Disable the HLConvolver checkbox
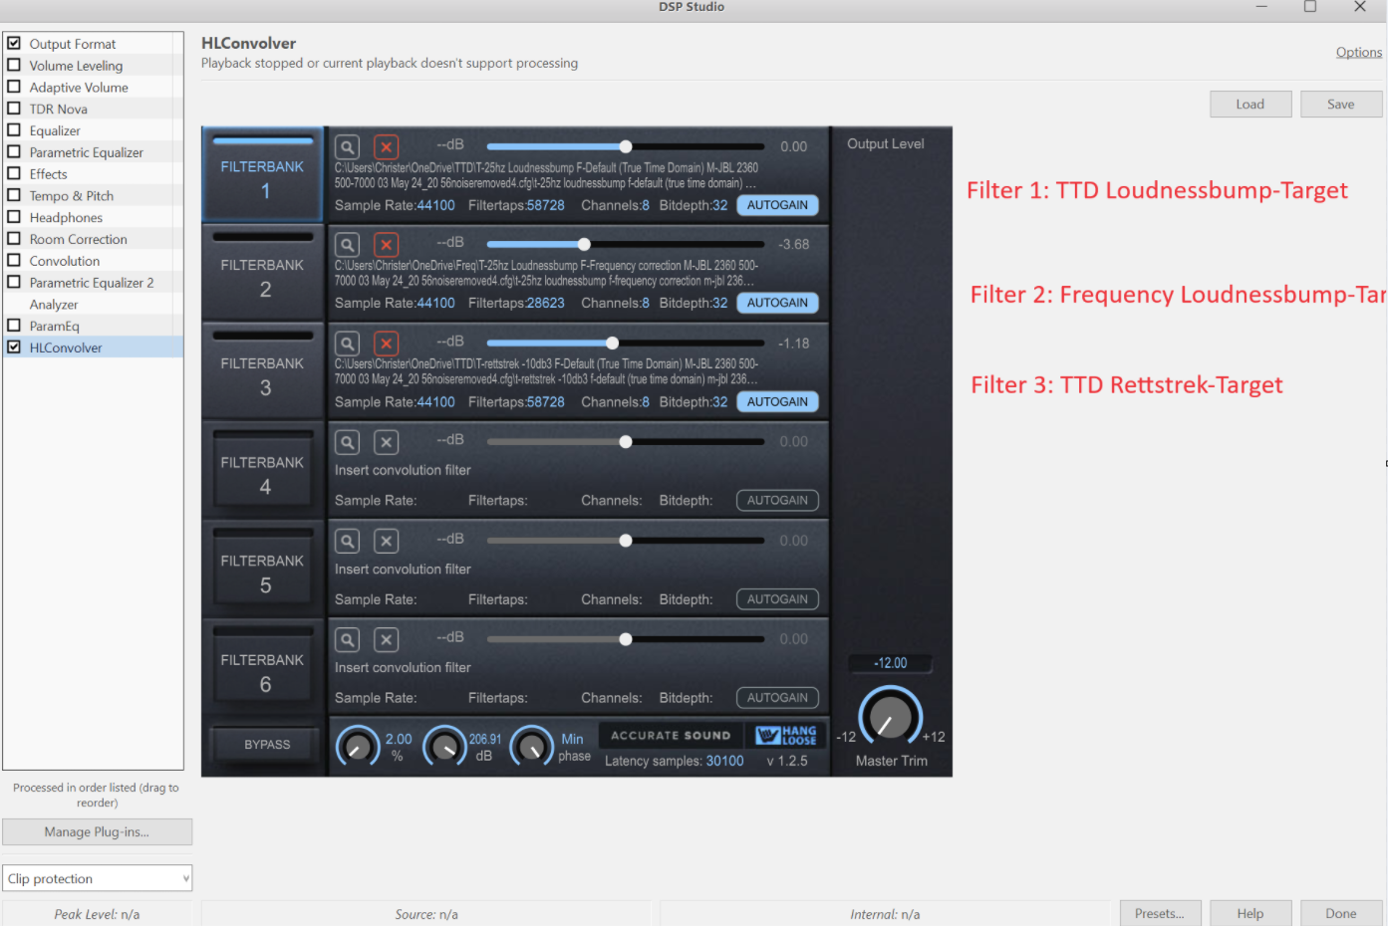This screenshot has height=926, width=1388. click(14, 347)
